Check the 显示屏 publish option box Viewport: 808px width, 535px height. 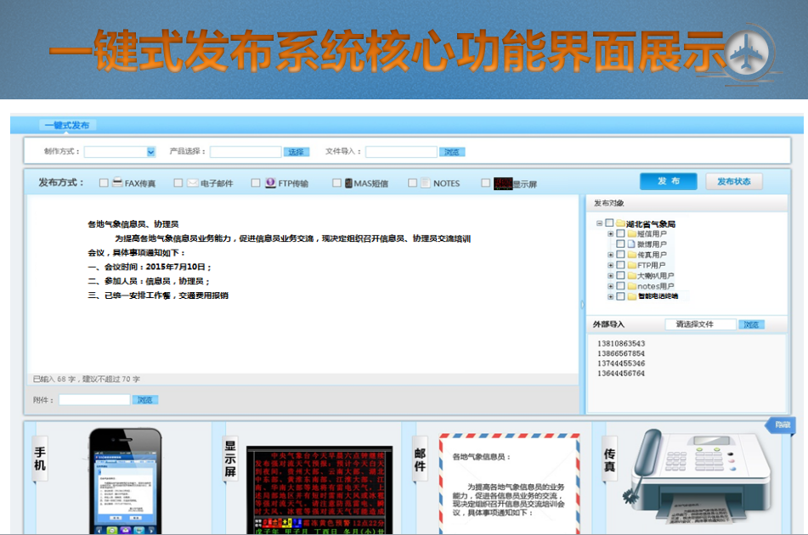[485, 183]
